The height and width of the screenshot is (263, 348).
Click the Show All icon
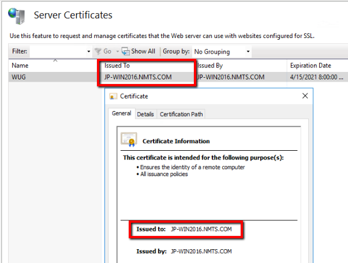[126, 52]
